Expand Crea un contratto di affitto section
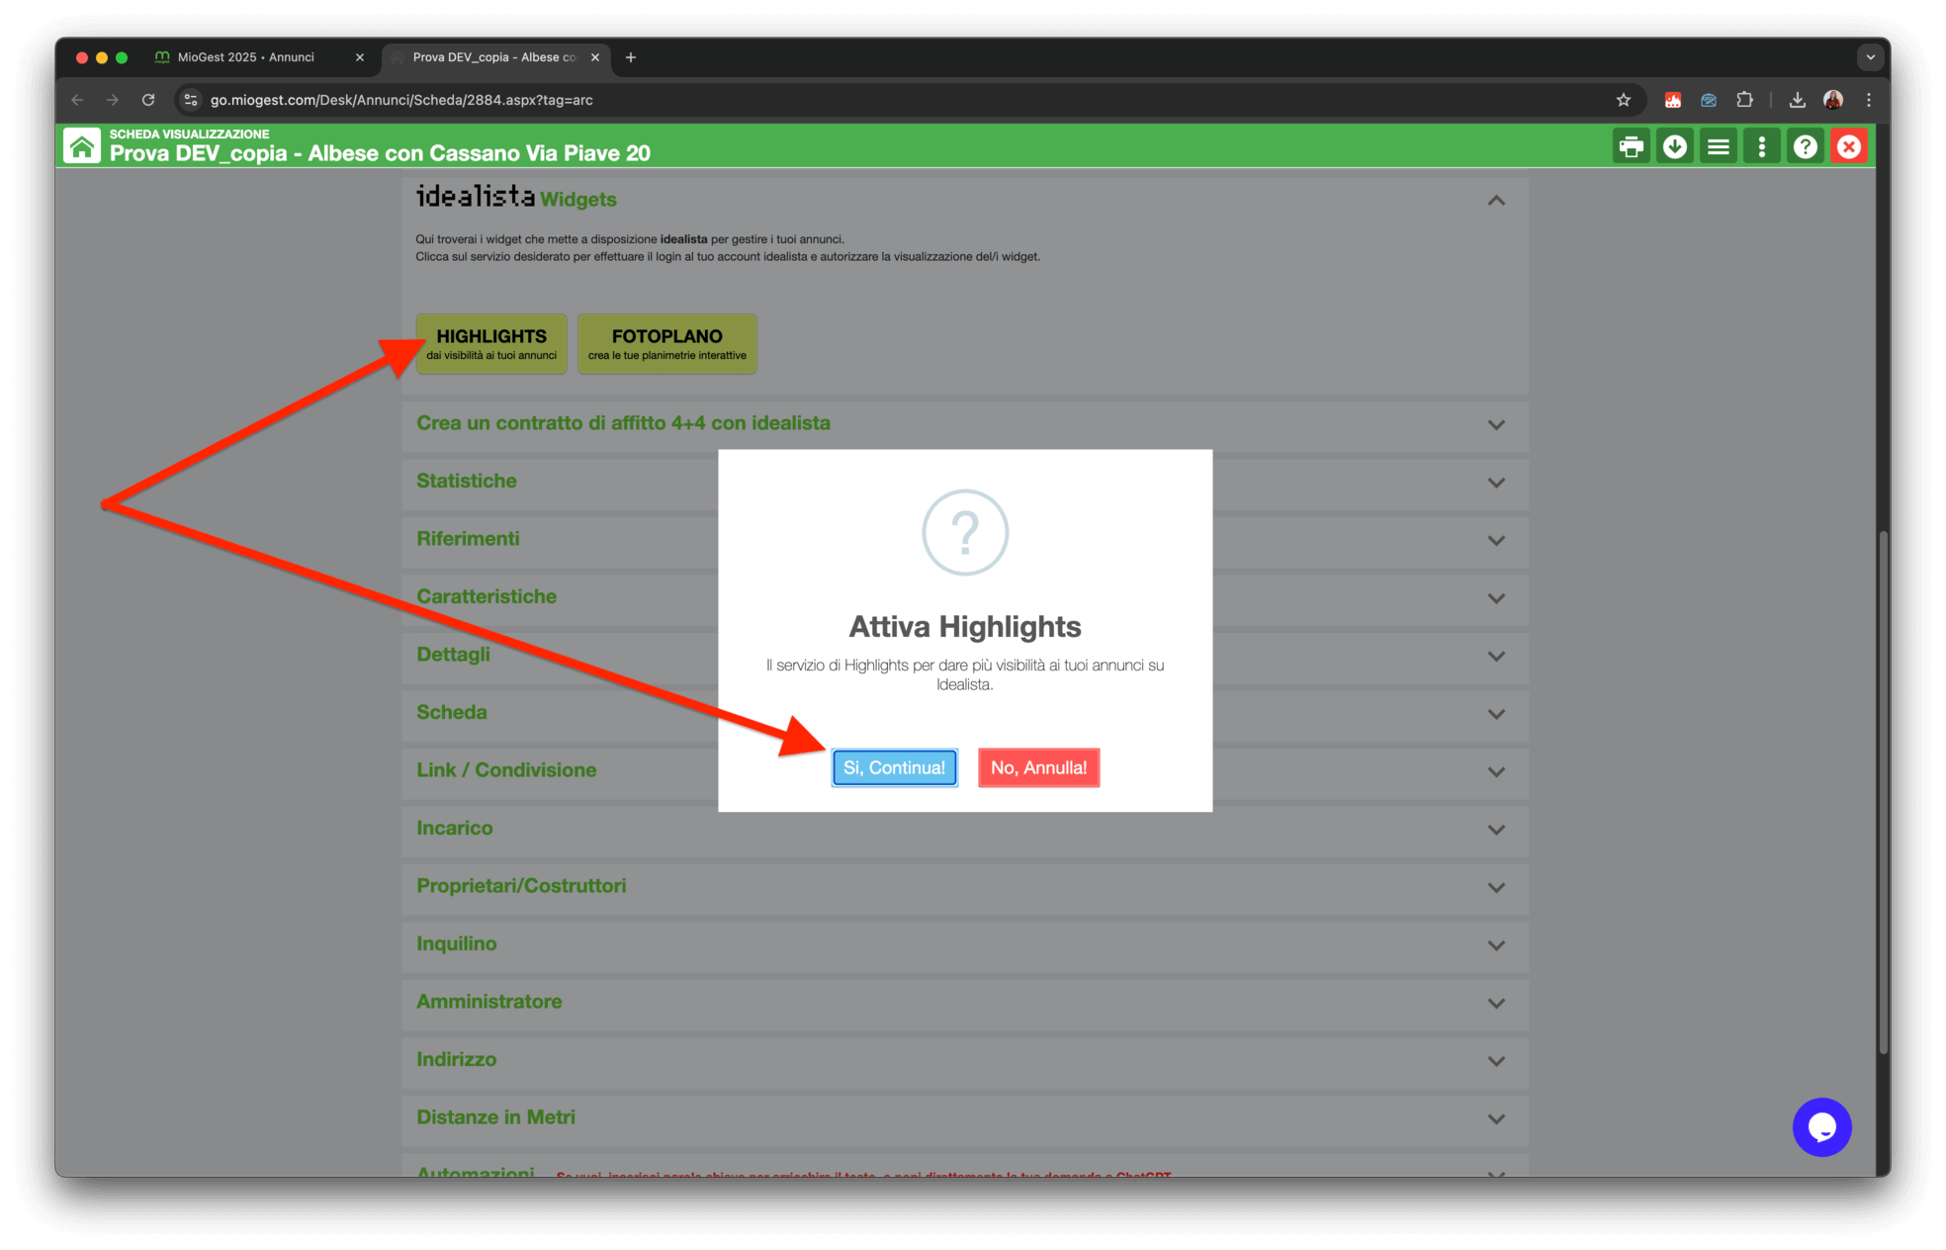 1496,425
